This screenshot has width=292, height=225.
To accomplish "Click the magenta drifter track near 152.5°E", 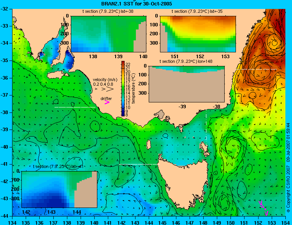I will [264, 208].
